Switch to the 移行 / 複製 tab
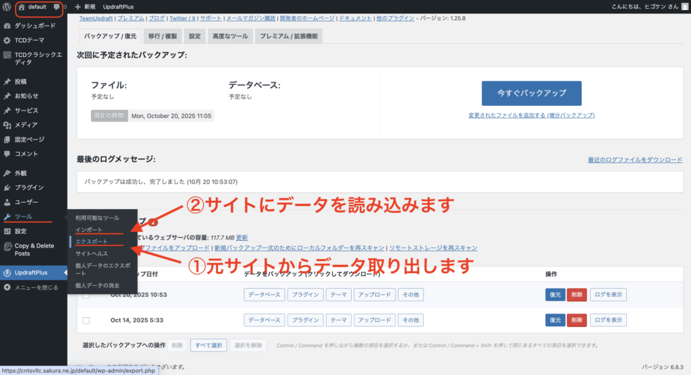691x375 pixels. pos(163,36)
